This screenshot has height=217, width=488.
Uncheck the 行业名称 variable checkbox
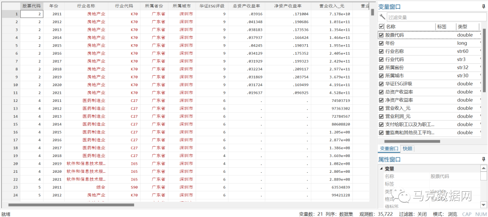coord(381,51)
